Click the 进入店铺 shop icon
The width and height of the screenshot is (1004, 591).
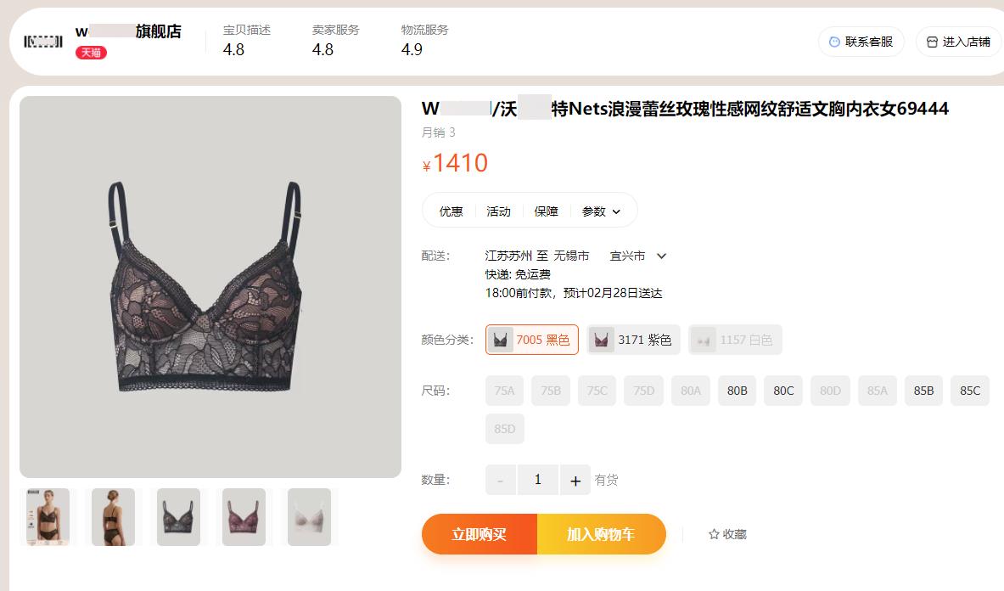click(932, 42)
